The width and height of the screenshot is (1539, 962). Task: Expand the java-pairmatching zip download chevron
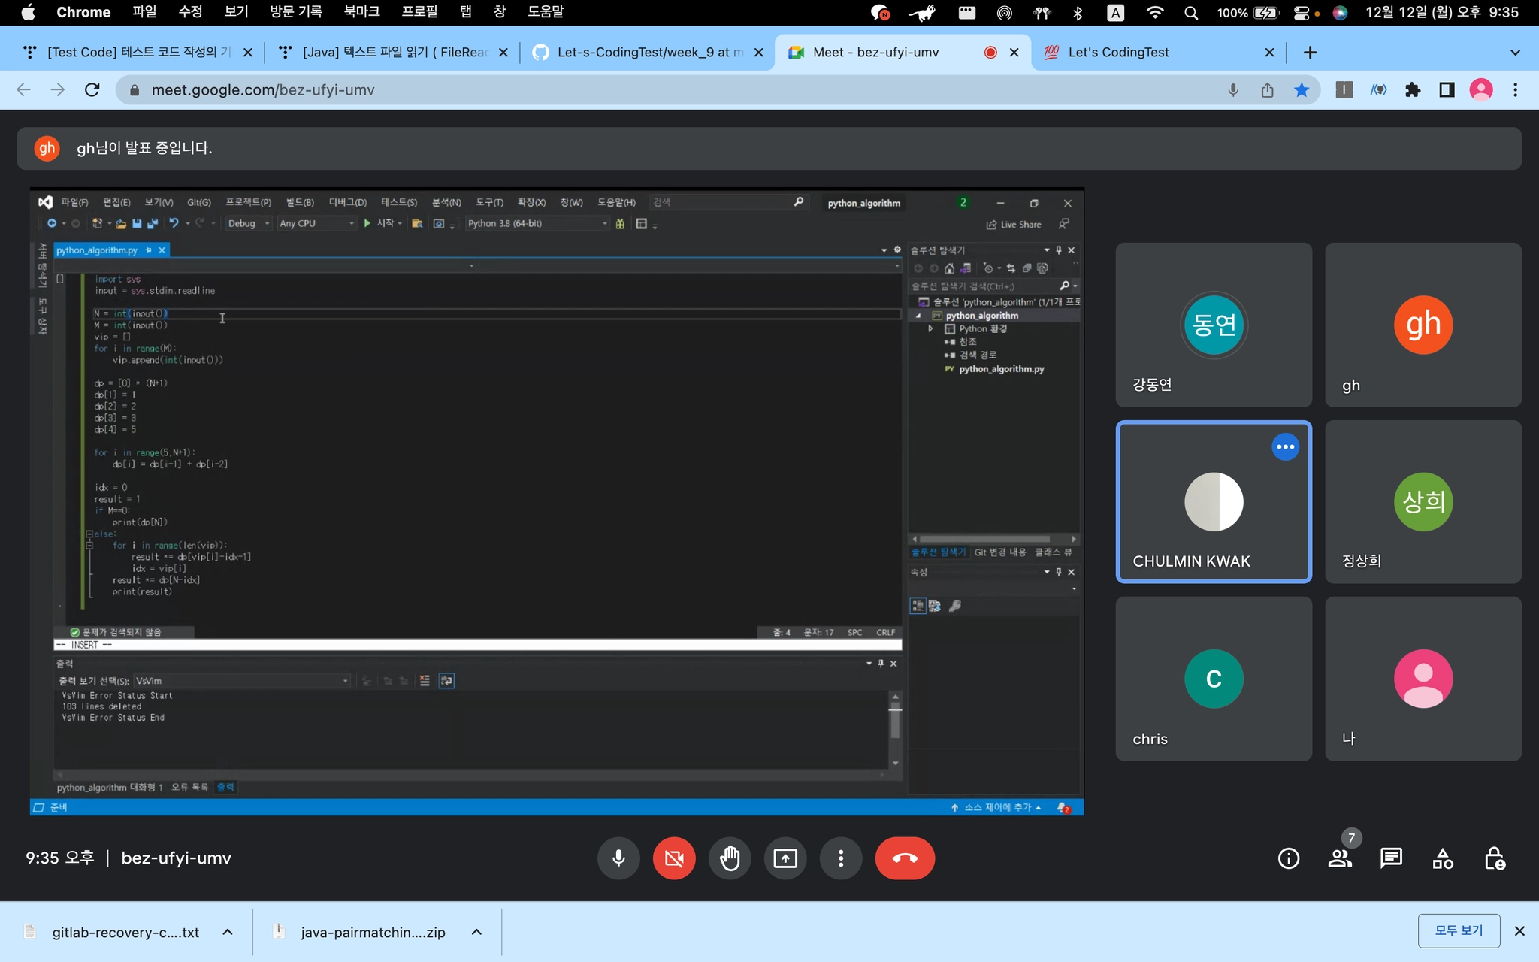476,932
